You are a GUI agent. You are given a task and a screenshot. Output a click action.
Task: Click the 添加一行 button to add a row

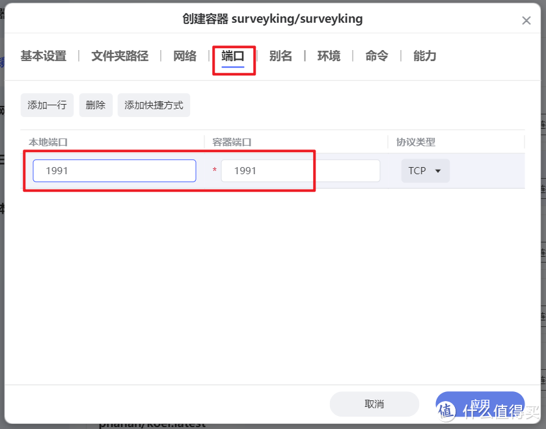pyautogui.click(x=46, y=105)
